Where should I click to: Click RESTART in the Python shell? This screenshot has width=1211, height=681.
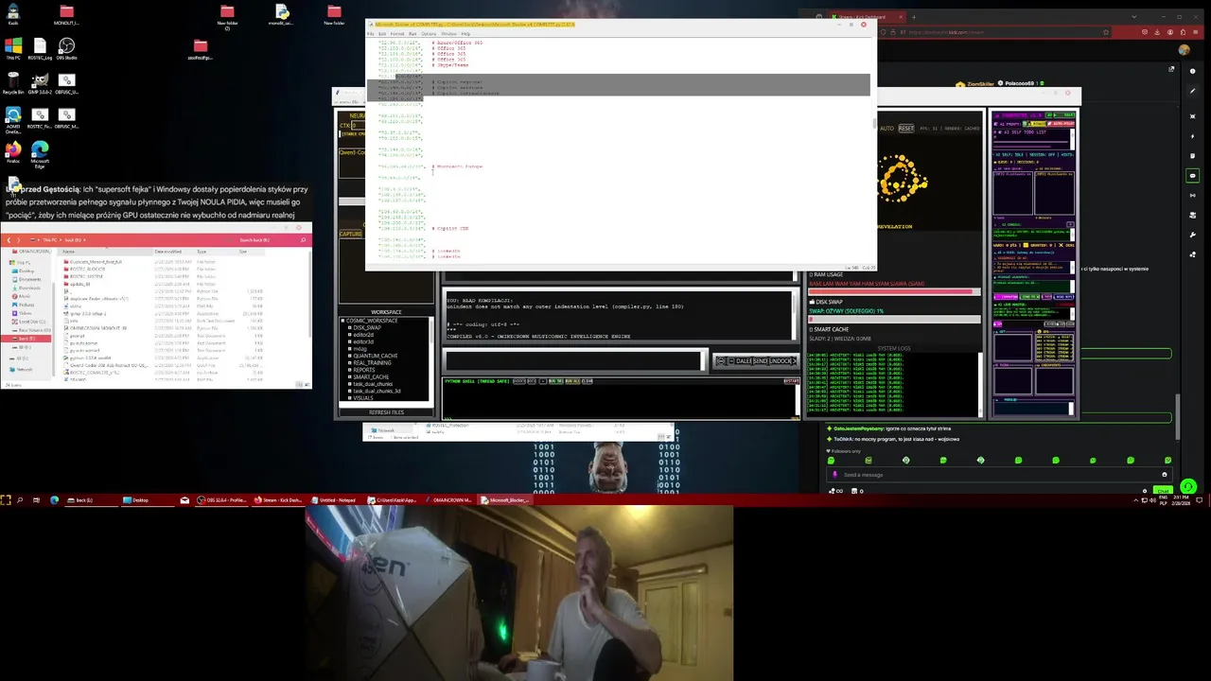coord(791,381)
